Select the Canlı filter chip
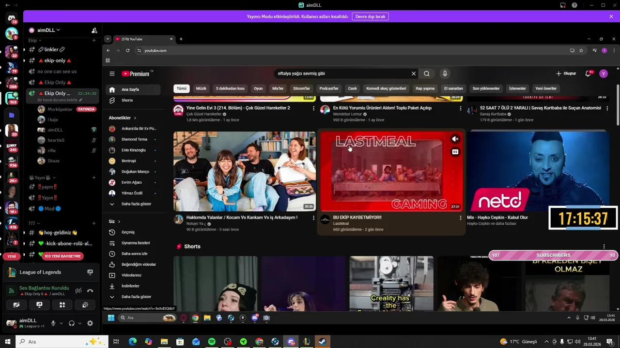Screen dimensions: 620x348 pyautogui.click(x=352, y=88)
